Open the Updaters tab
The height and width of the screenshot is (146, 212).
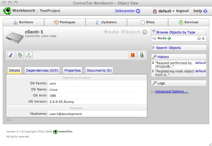pos(106,22)
